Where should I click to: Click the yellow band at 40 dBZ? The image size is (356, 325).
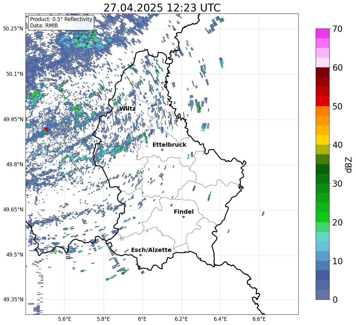point(323,140)
